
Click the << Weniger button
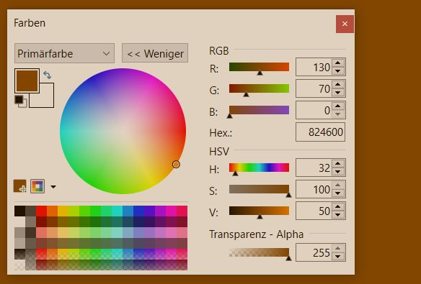tap(155, 53)
